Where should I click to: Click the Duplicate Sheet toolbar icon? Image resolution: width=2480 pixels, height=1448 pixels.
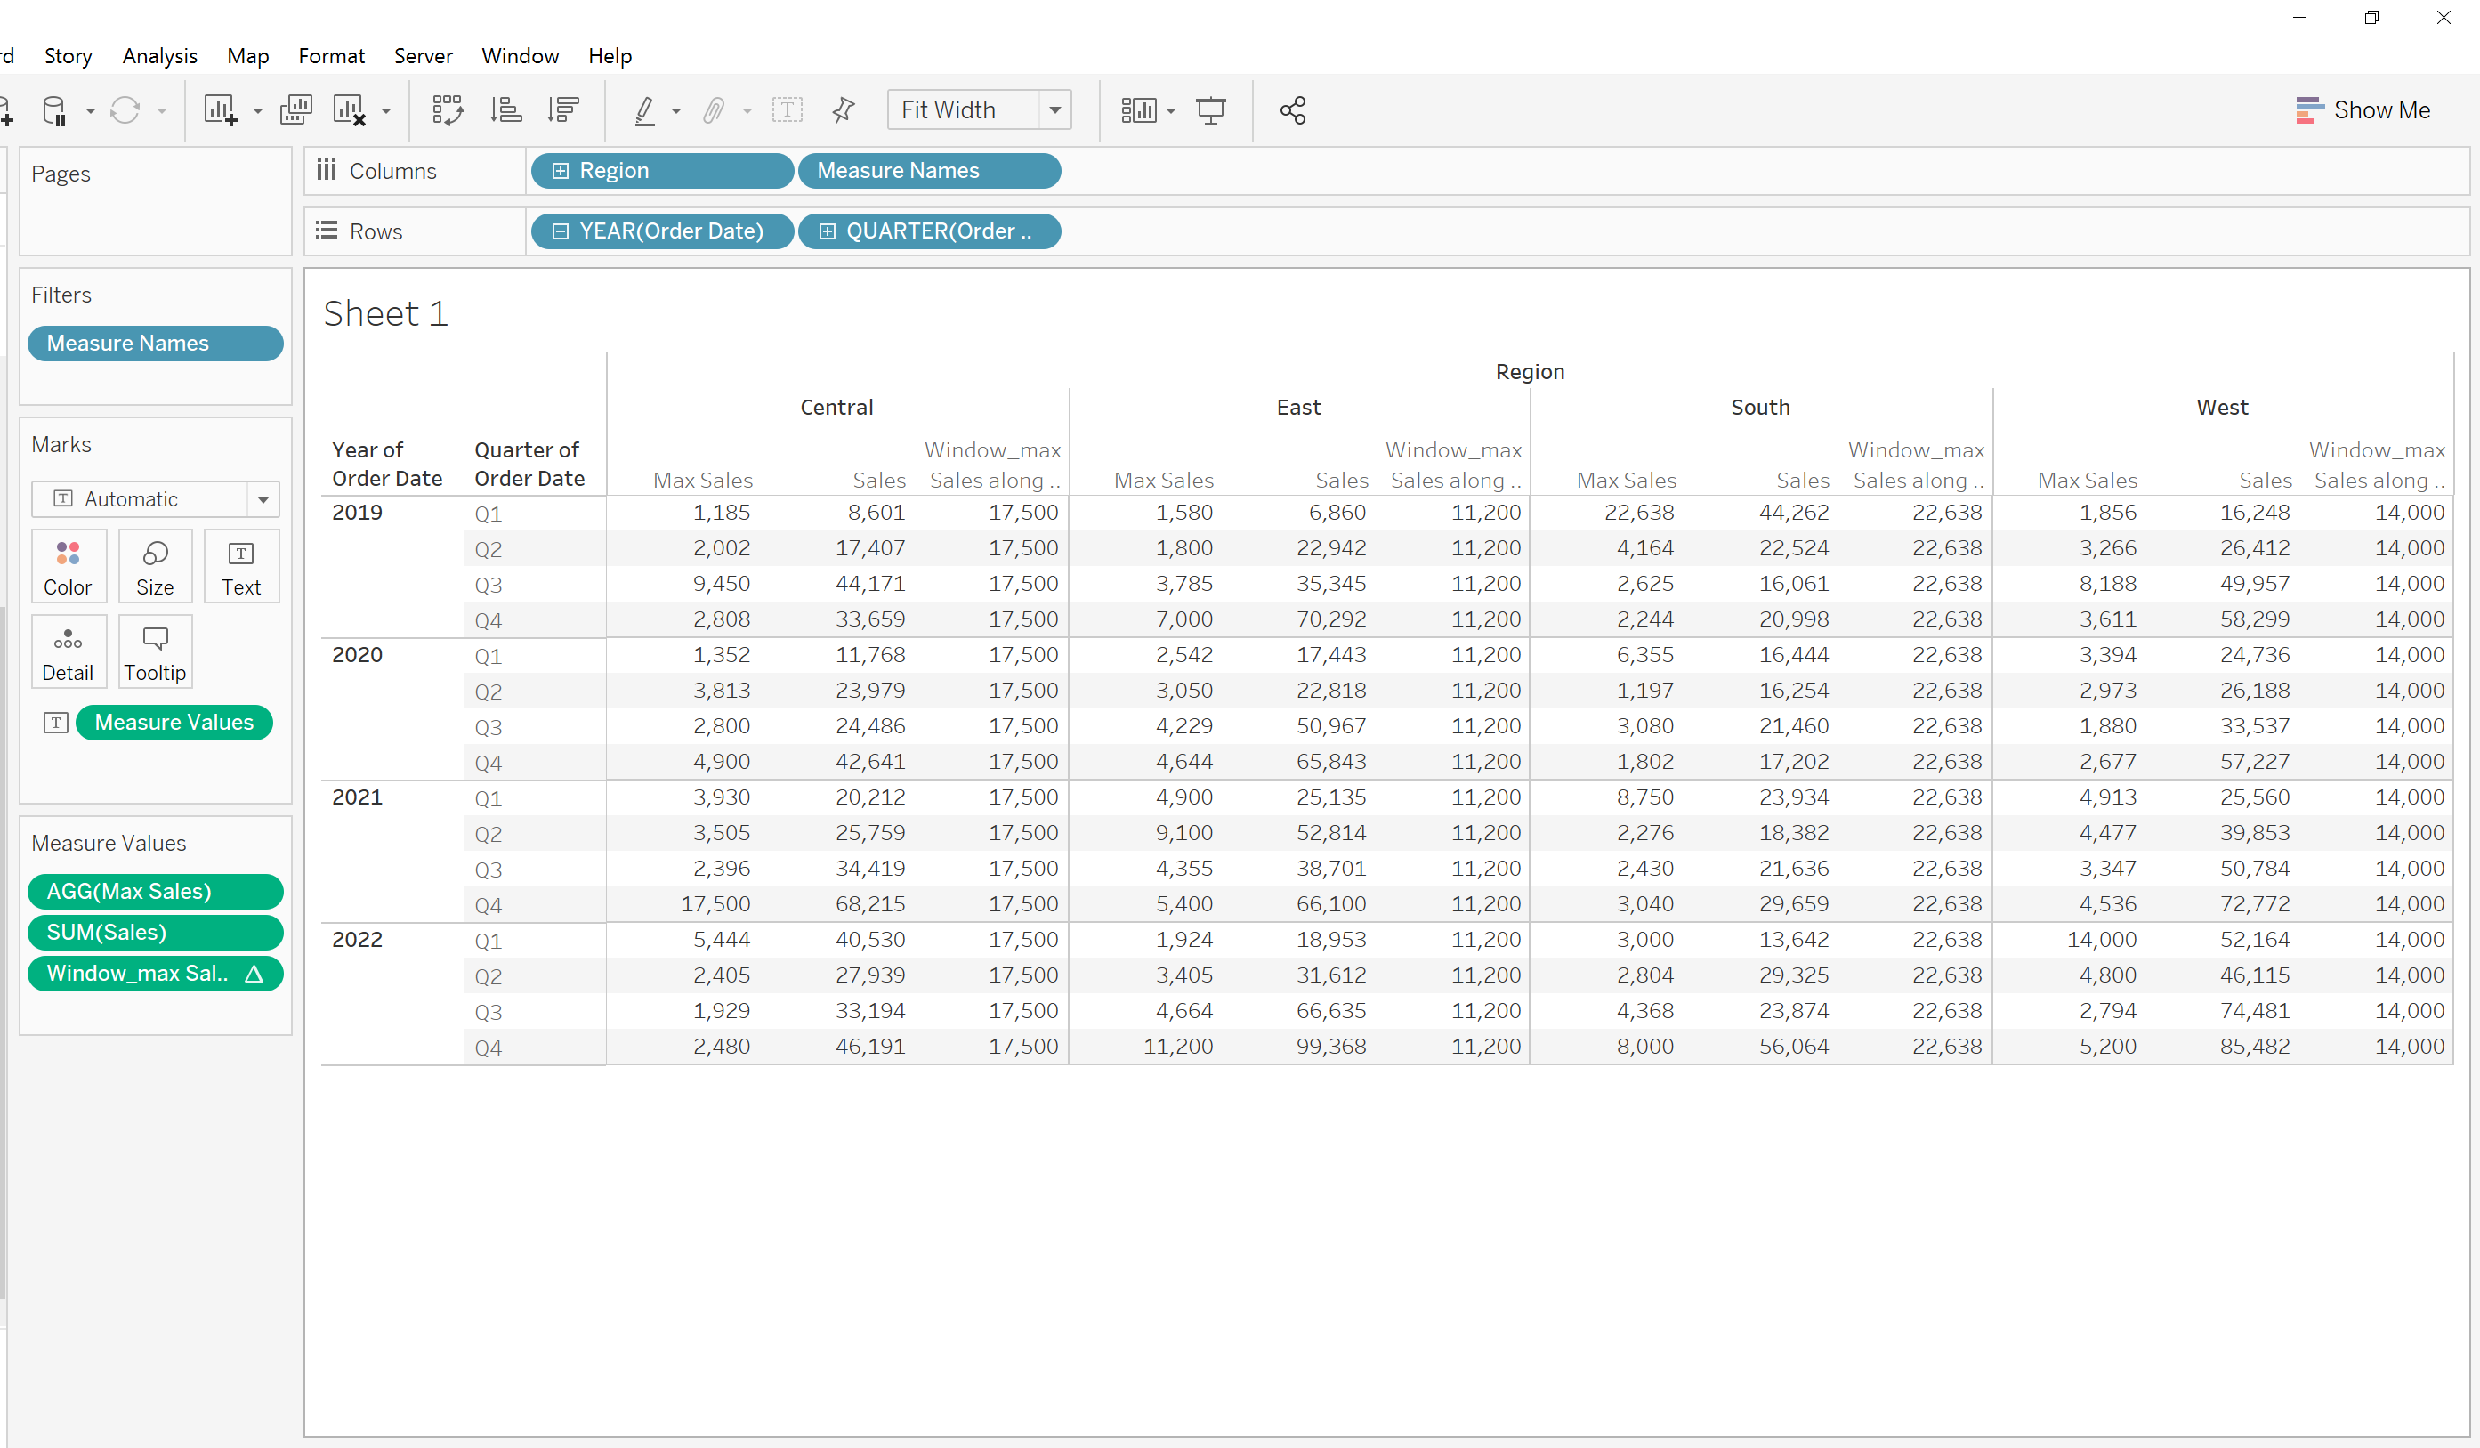[295, 110]
